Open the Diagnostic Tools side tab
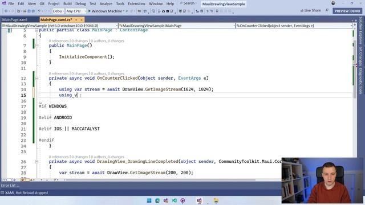 click(361, 81)
